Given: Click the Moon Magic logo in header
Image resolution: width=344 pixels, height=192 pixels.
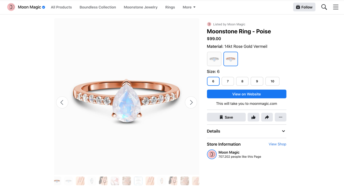Looking at the screenshot, I should 11,7.
